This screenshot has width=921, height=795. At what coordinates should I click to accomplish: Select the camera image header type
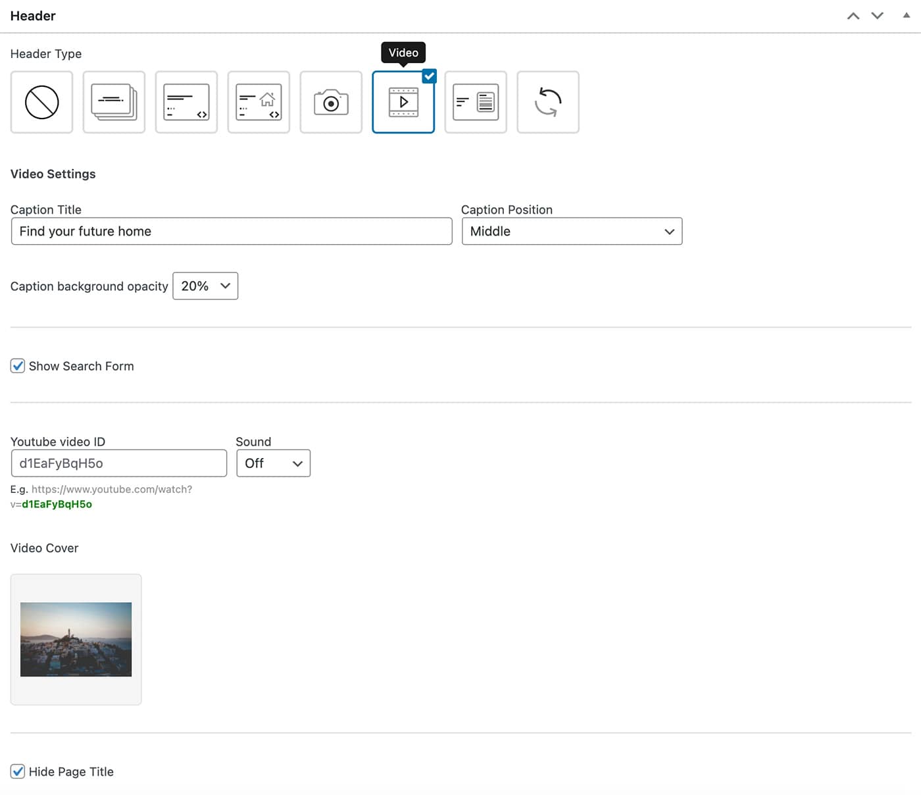point(331,103)
